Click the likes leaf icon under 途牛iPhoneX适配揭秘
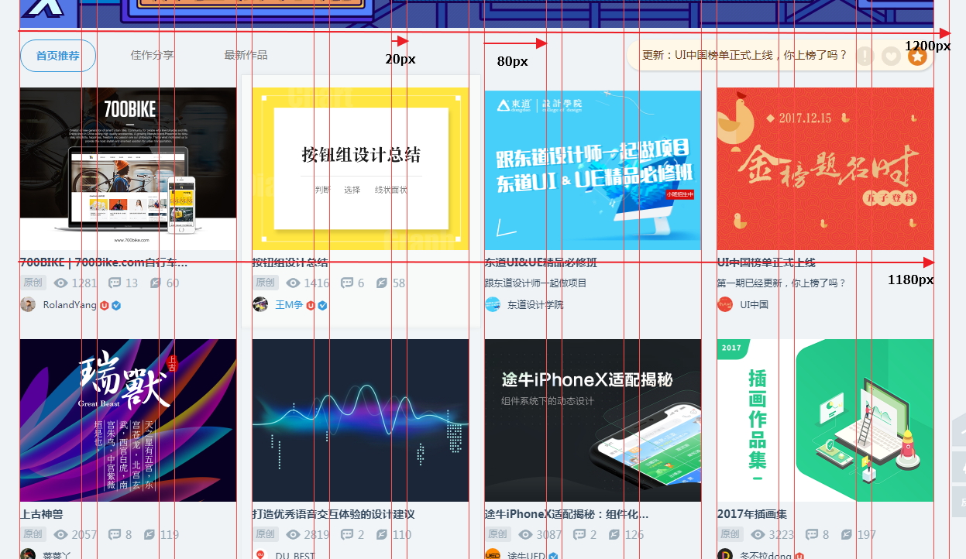Screen dimensions: 966x559 pyautogui.click(x=614, y=534)
